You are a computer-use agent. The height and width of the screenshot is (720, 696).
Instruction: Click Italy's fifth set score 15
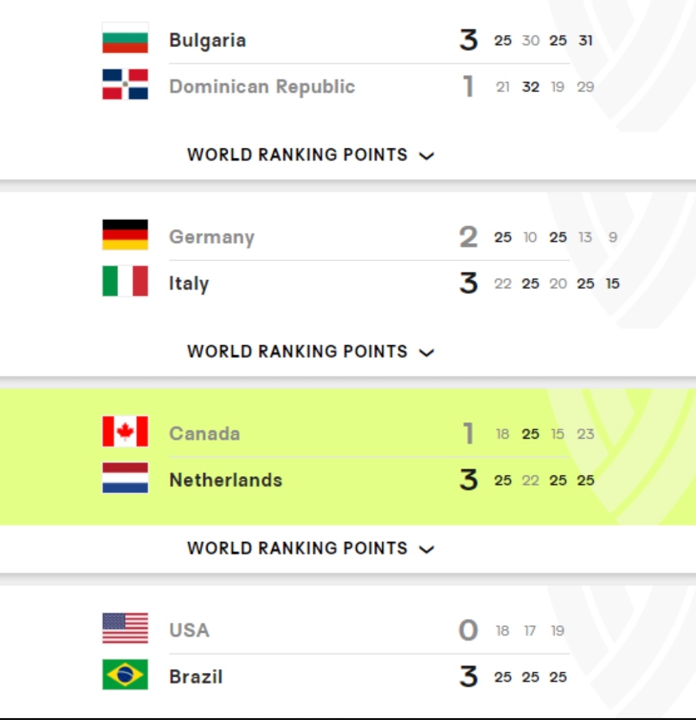click(612, 284)
